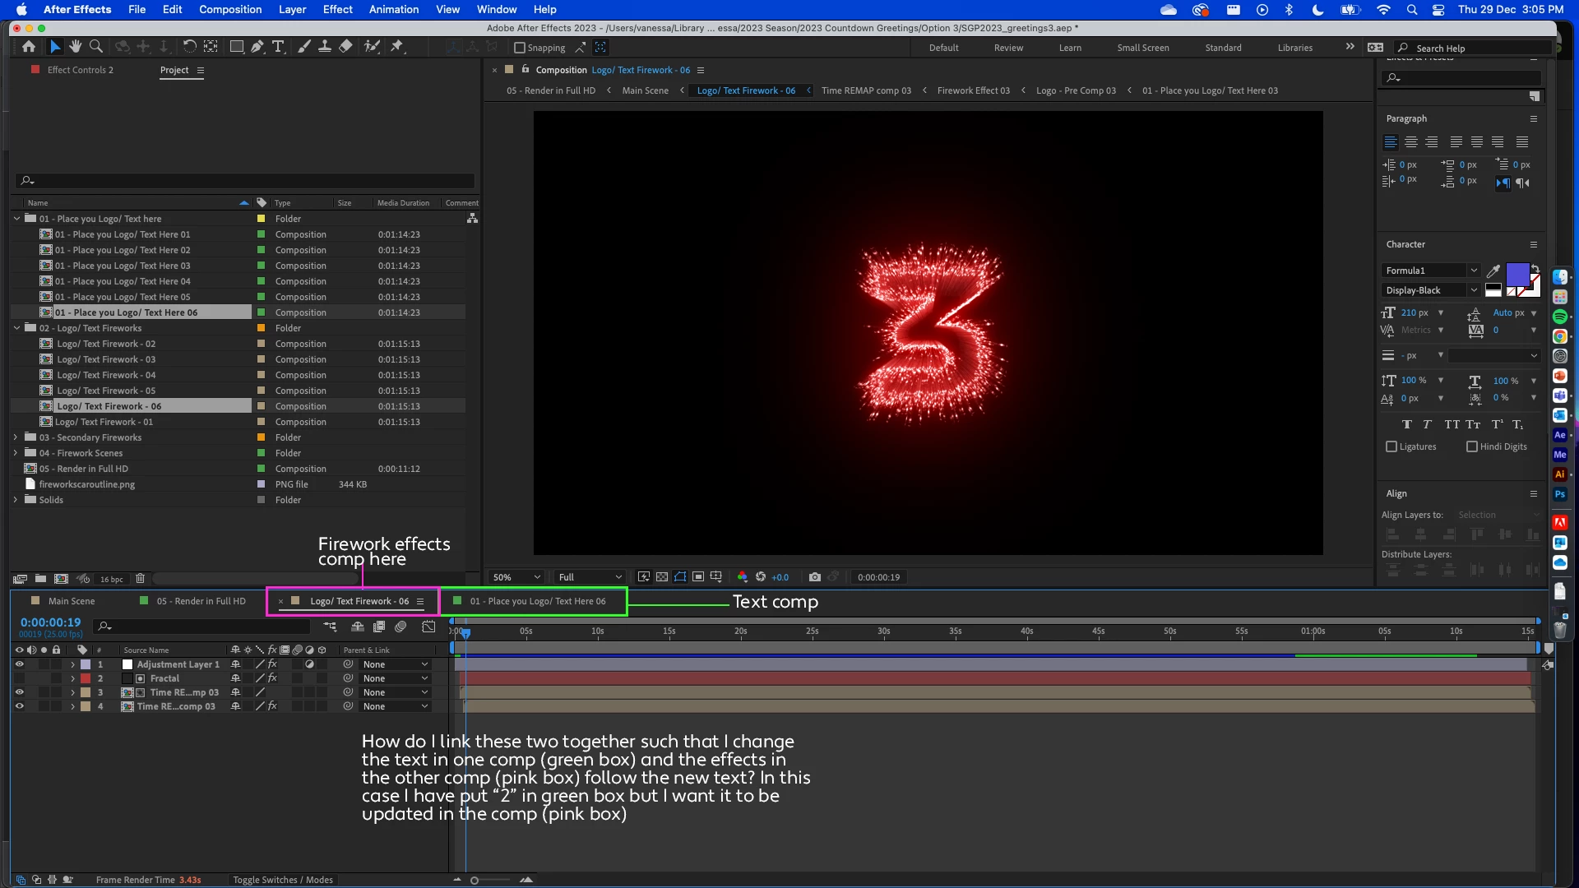This screenshot has width=1579, height=888.
Task: Select the Horizontal Type tool
Action: [278, 47]
